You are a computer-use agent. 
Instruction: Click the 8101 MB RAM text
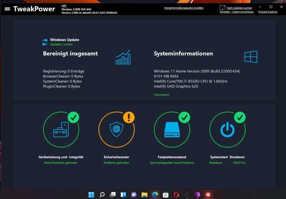coord(166,76)
